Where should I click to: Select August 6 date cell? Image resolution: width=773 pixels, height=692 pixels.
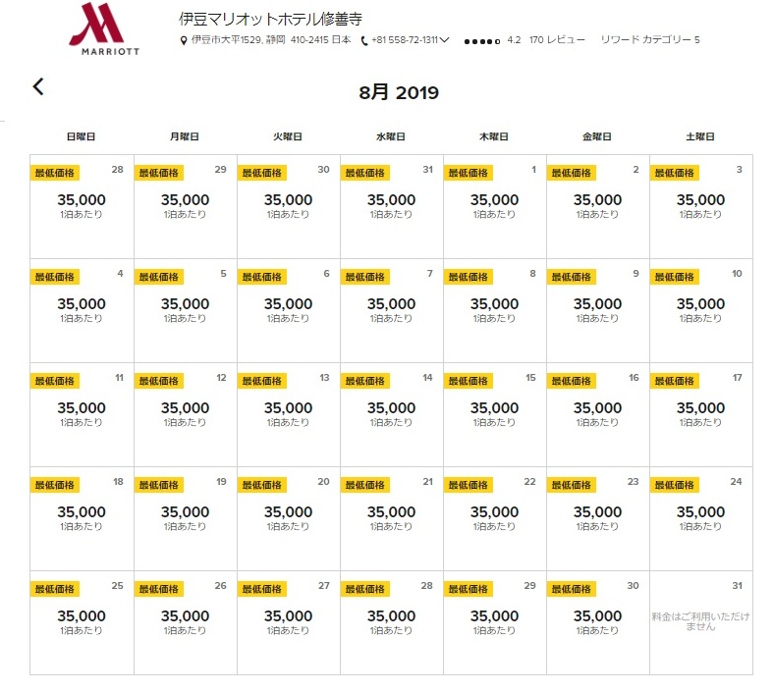click(289, 311)
